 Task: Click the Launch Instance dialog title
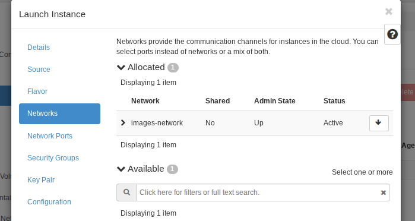coord(52,14)
